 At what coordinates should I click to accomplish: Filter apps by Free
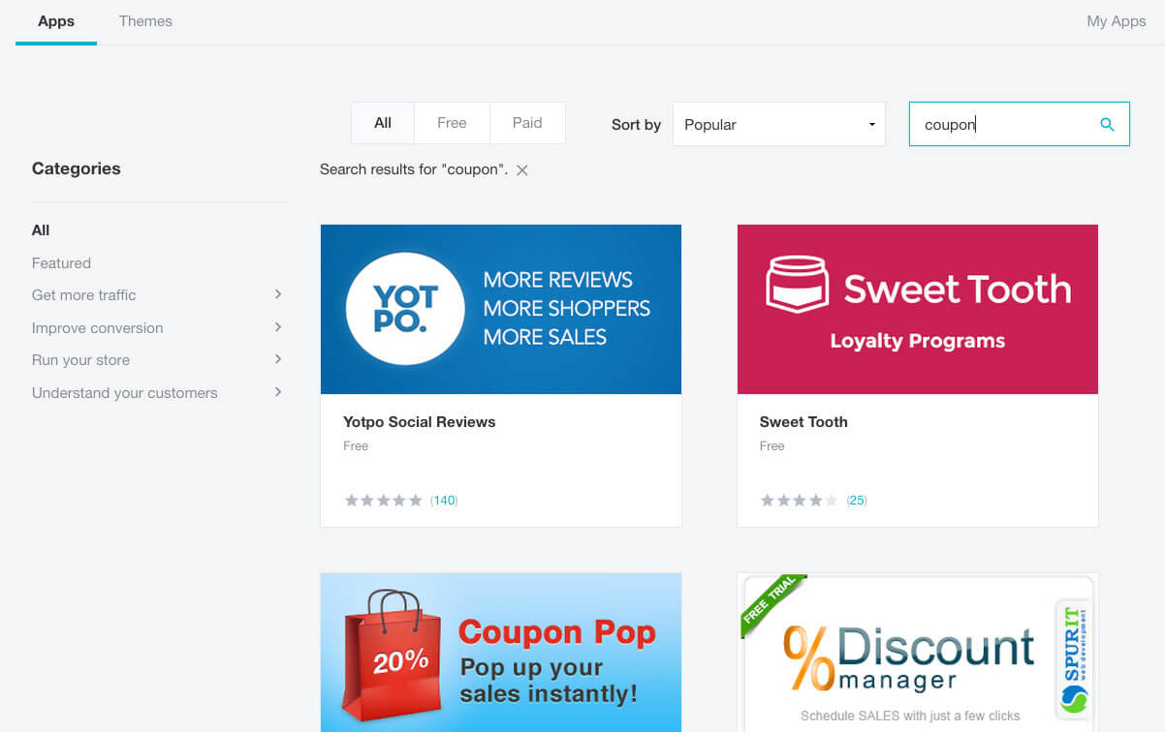pos(452,123)
